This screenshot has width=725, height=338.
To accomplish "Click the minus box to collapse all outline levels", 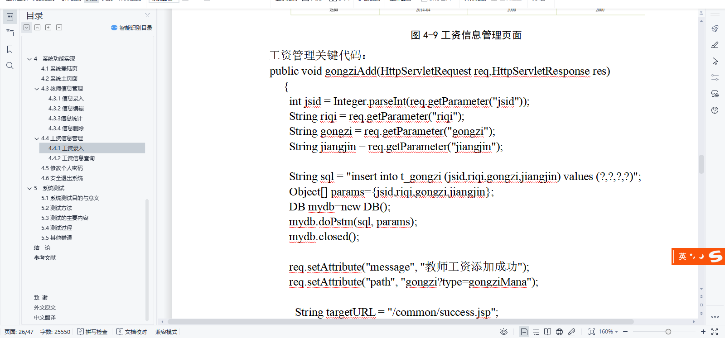I will click(x=59, y=28).
